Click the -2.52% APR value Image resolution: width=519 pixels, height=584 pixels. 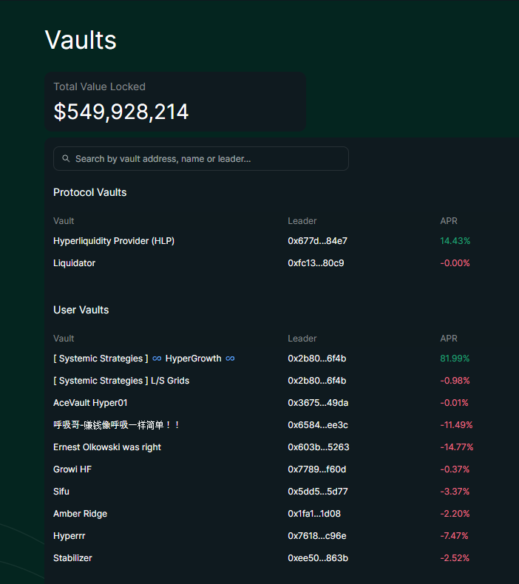point(455,558)
